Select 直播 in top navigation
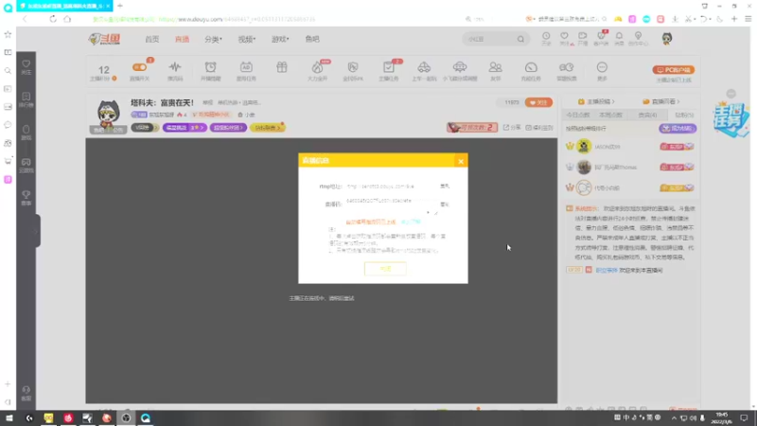Viewport: 757px width, 426px height. tap(182, 39)
